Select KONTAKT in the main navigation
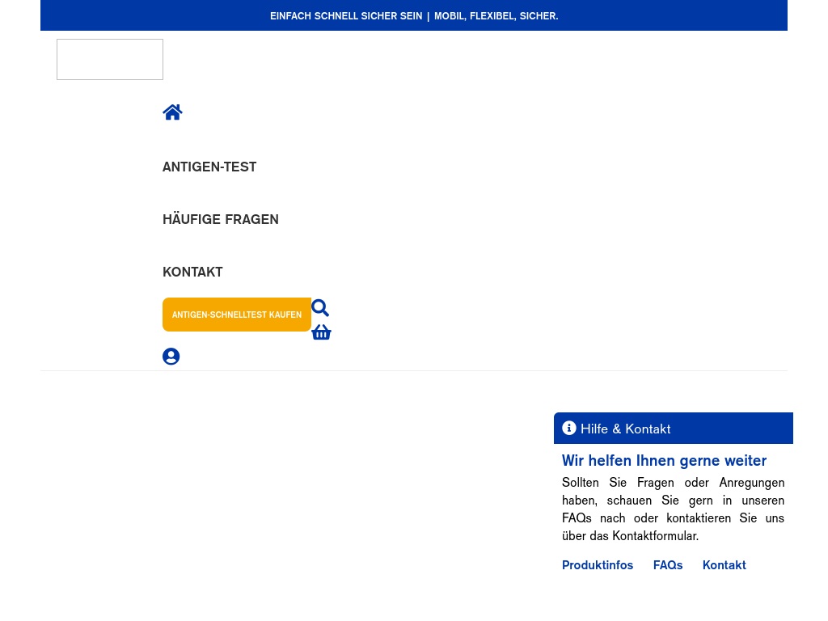 pos(192,272)
